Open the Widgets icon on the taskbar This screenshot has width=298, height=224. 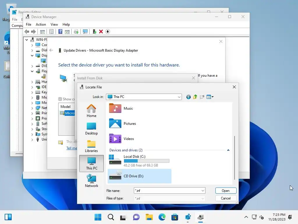click(8, 217)
